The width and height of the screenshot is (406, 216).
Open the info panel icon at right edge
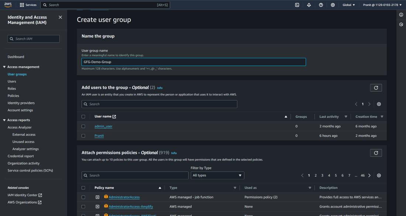coord(401,15)
